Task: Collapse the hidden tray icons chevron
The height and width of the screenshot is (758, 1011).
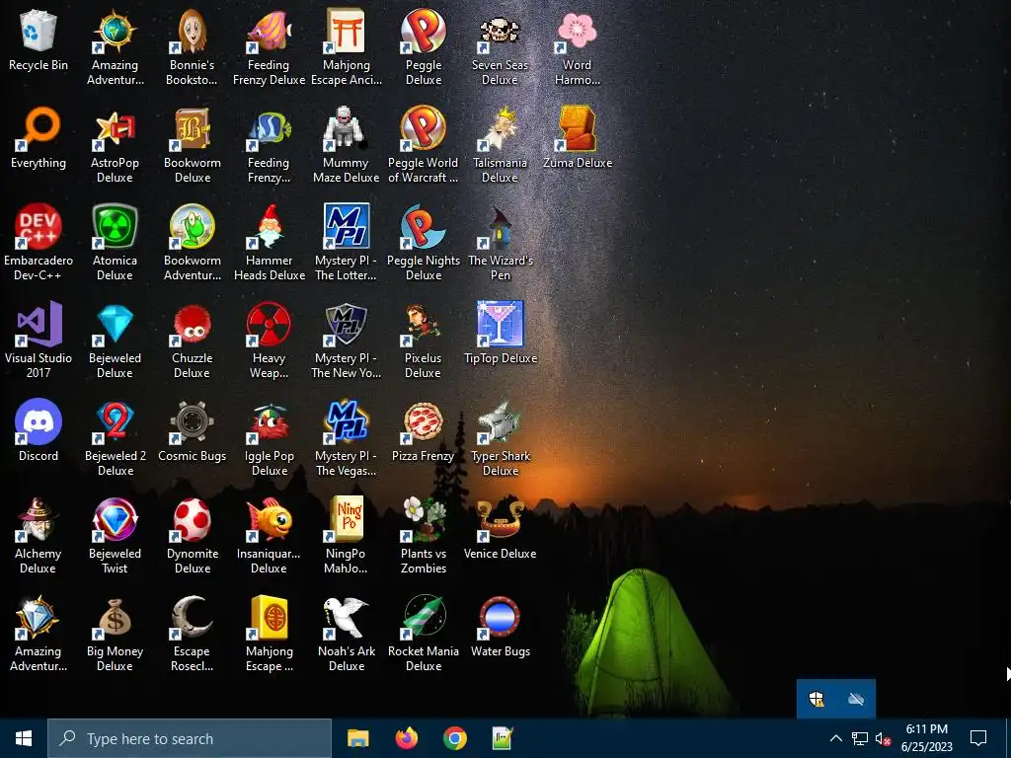Action: pyautogui.click(x=835, y=738)
